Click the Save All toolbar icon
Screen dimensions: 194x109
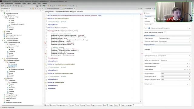point(8,6)
